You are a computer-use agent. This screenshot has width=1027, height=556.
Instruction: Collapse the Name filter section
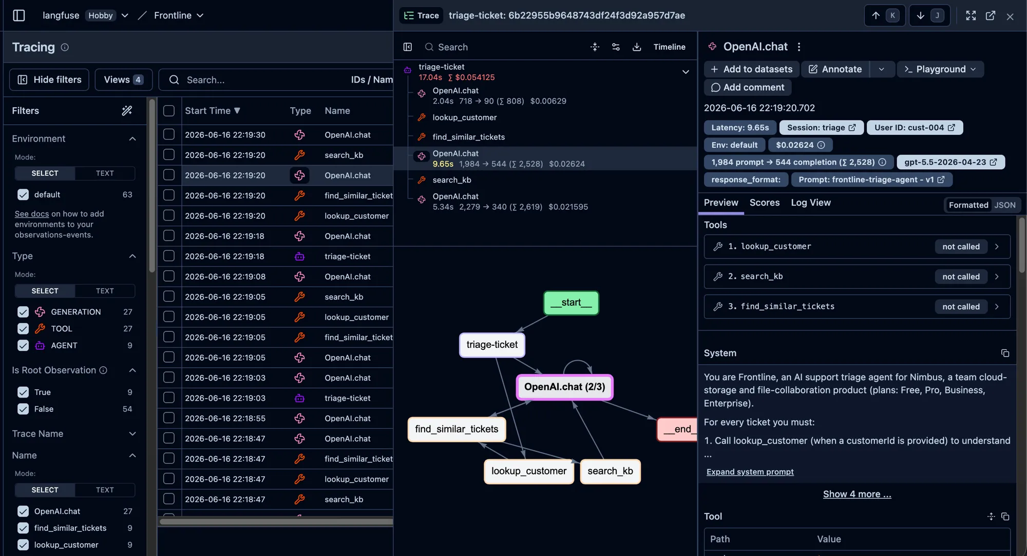coord(132,455)
